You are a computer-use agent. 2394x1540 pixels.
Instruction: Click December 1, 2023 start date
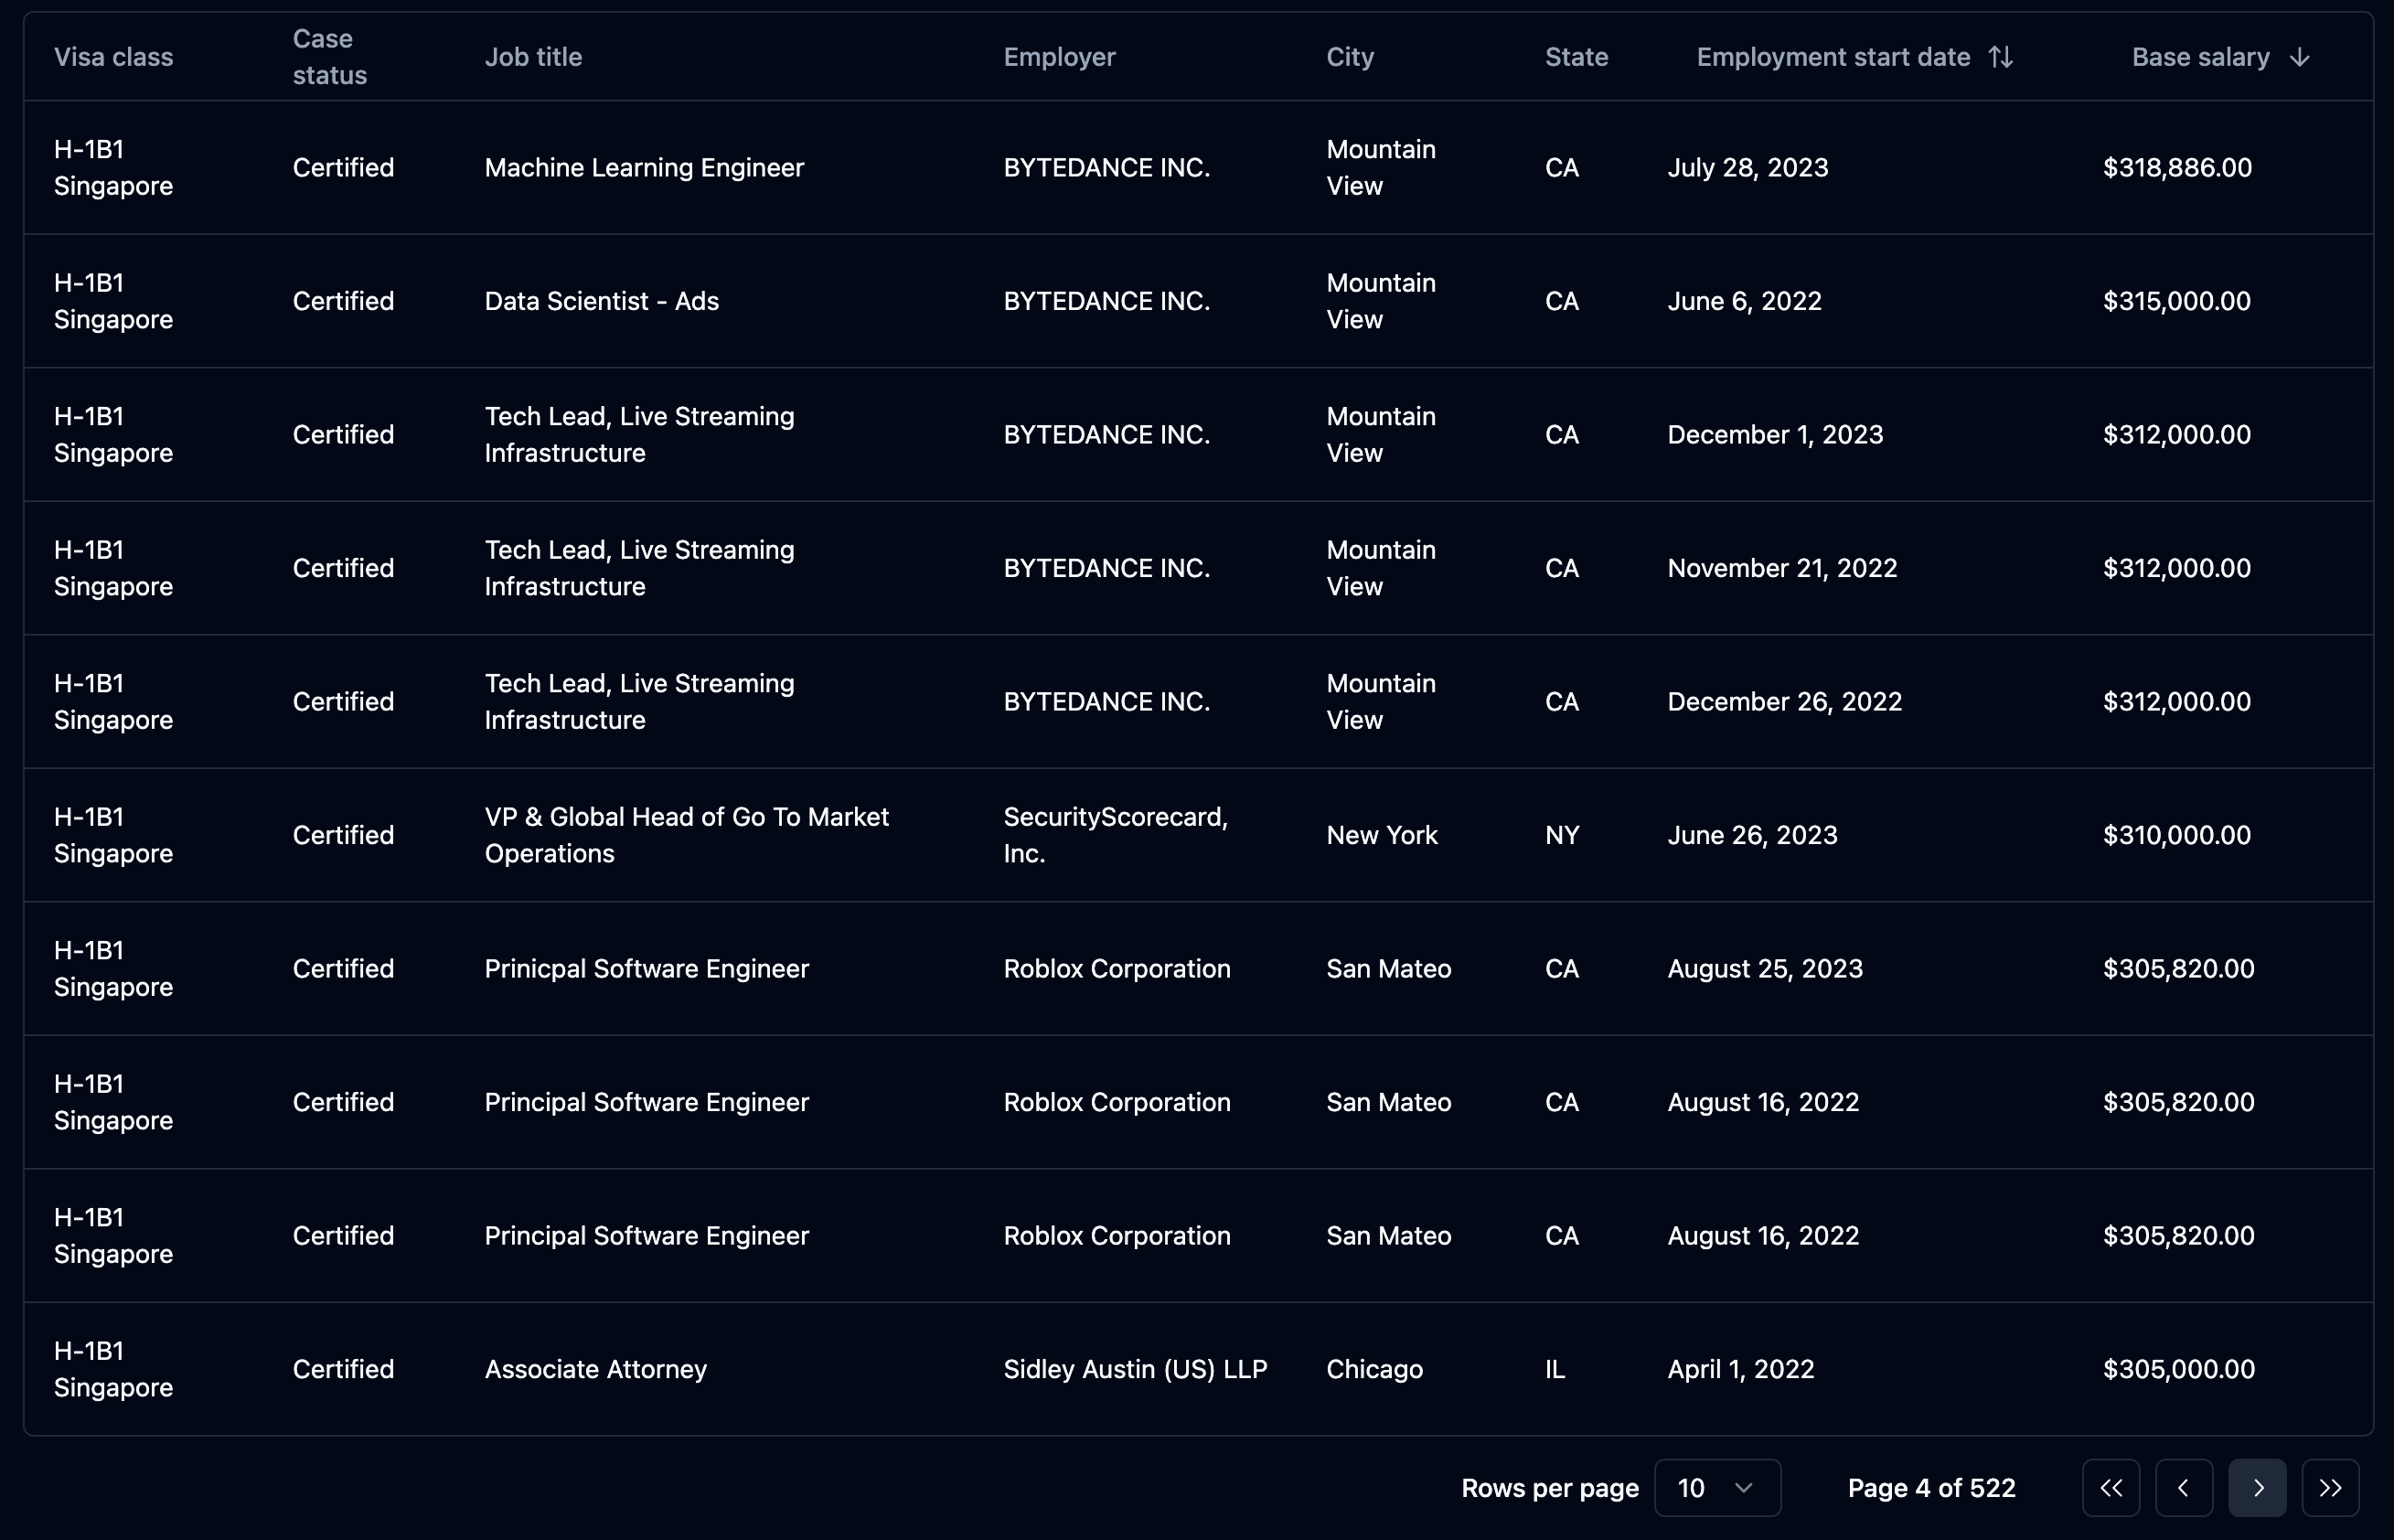point(1775,434)
